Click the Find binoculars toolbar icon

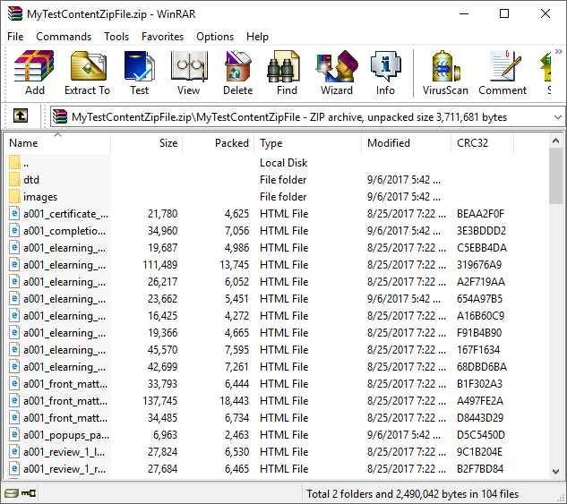(x=287, y=73)
